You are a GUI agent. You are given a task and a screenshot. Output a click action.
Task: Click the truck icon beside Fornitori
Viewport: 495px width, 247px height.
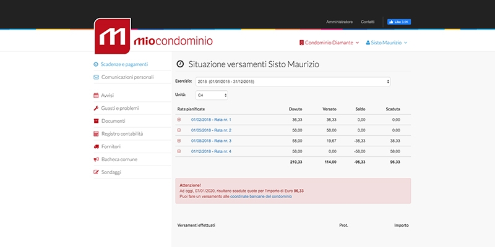coord(97,146)
